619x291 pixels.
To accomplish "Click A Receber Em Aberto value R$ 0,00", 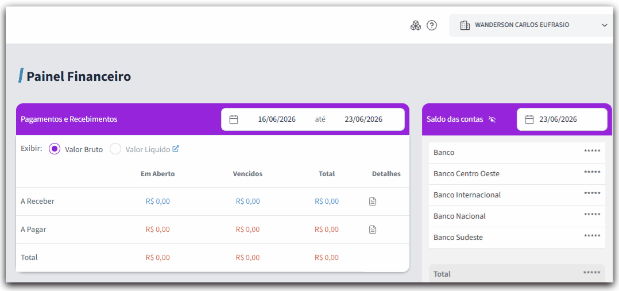I will click(158, 201).
